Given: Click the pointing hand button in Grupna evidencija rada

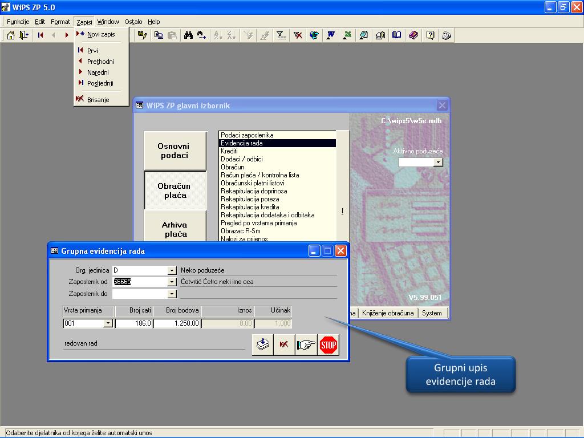Looking at the screenshot, I should (x=306, y=345).
